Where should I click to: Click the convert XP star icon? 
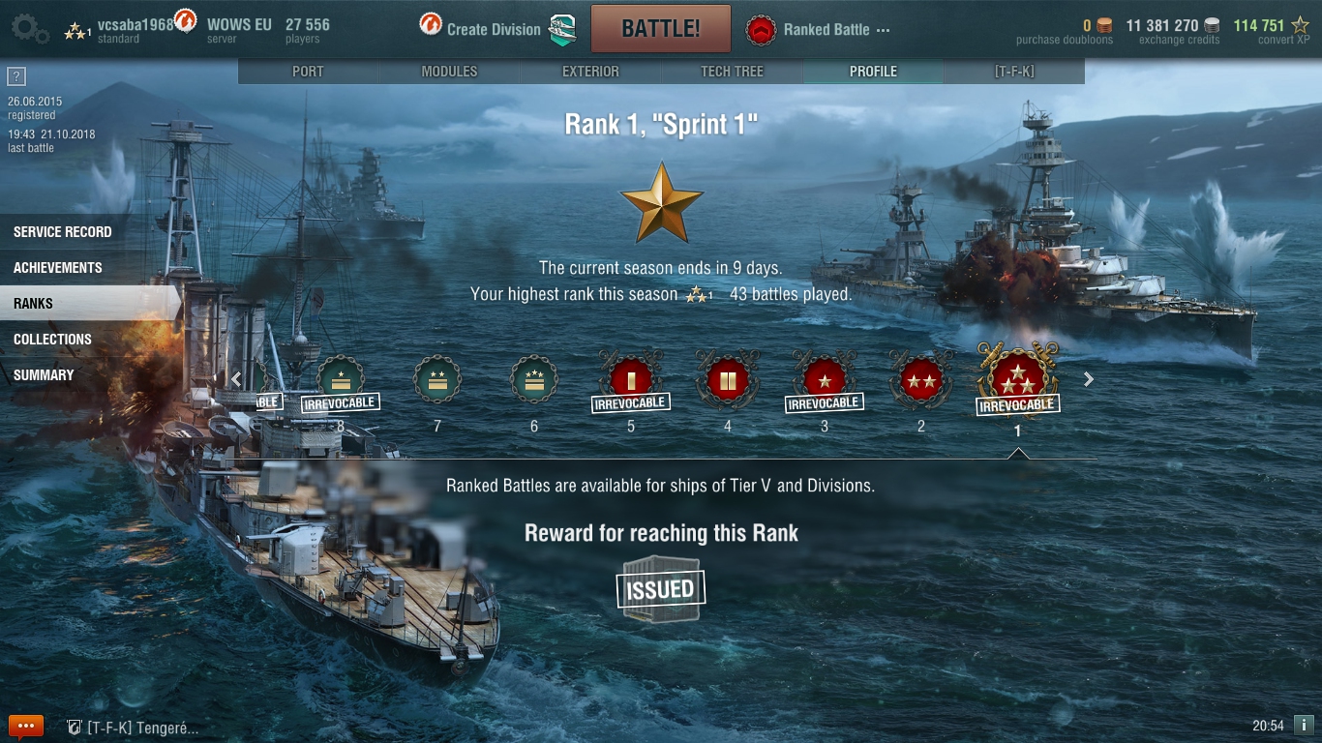(x=1300, y=25)
